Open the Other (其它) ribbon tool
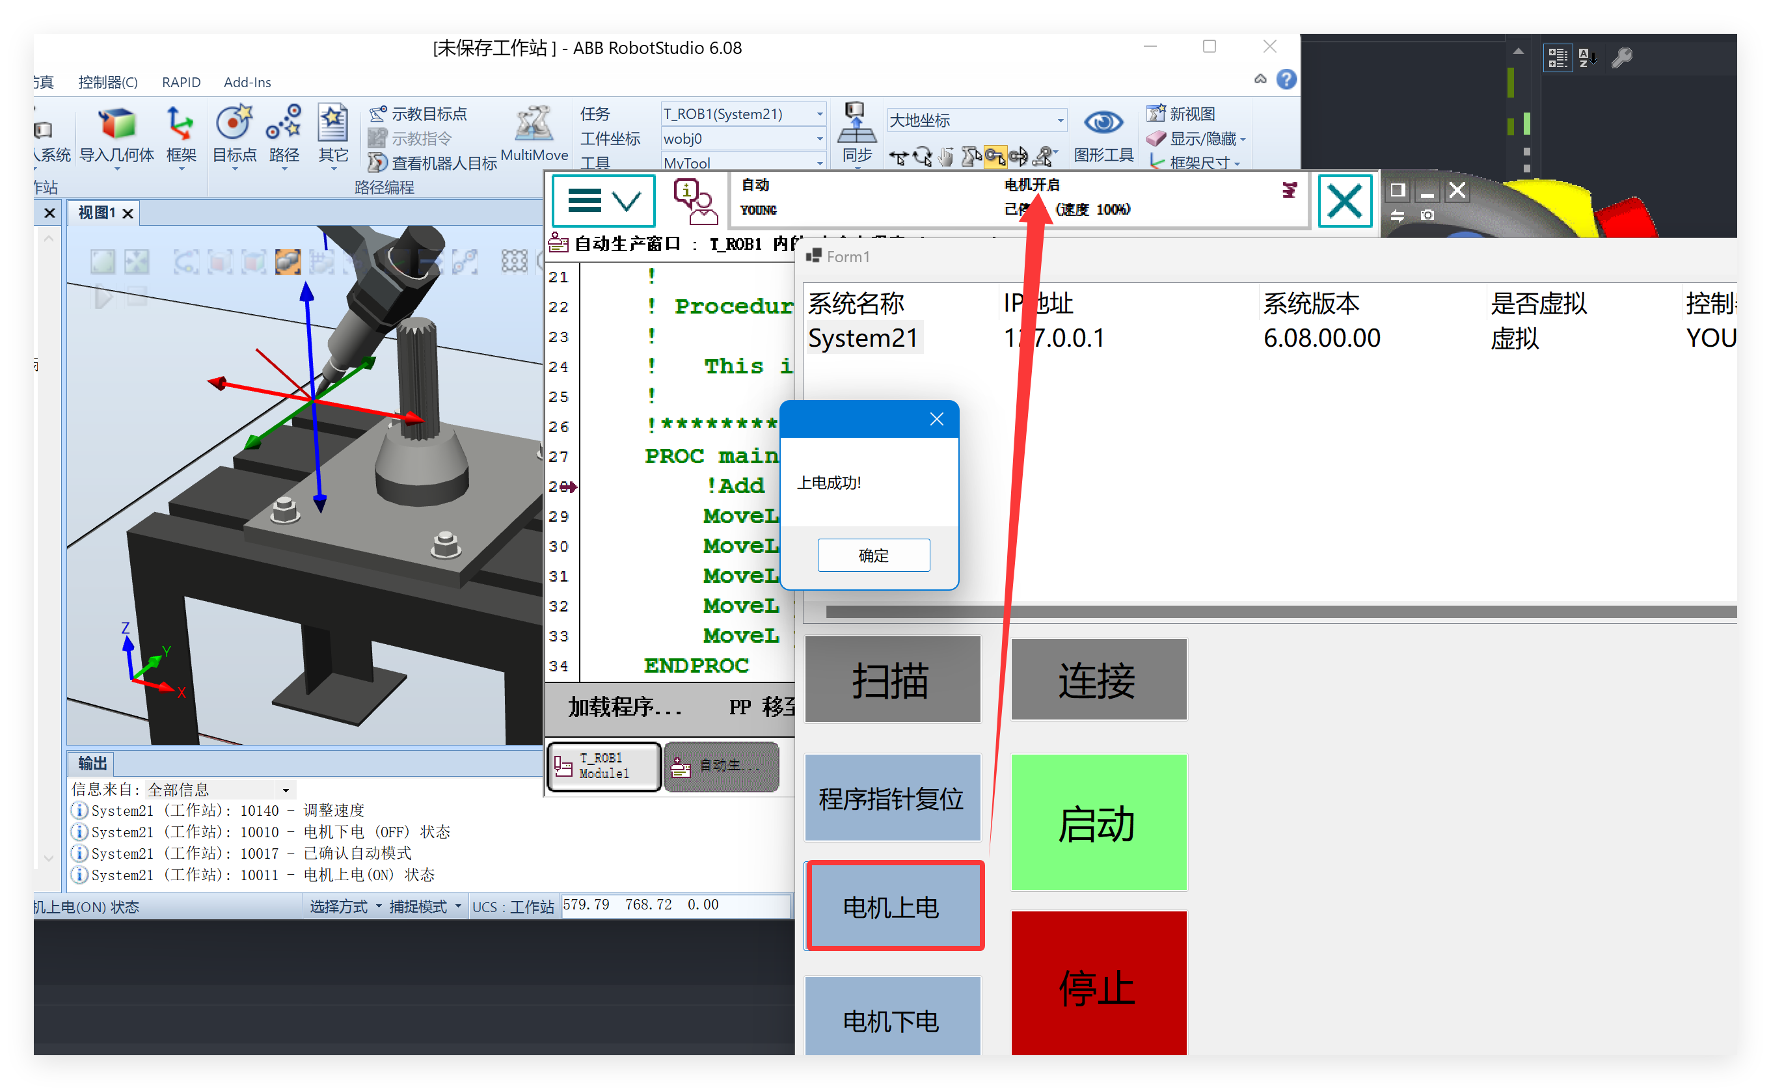The width and height of the screenshot is (1771, 1089). point(332,135)
